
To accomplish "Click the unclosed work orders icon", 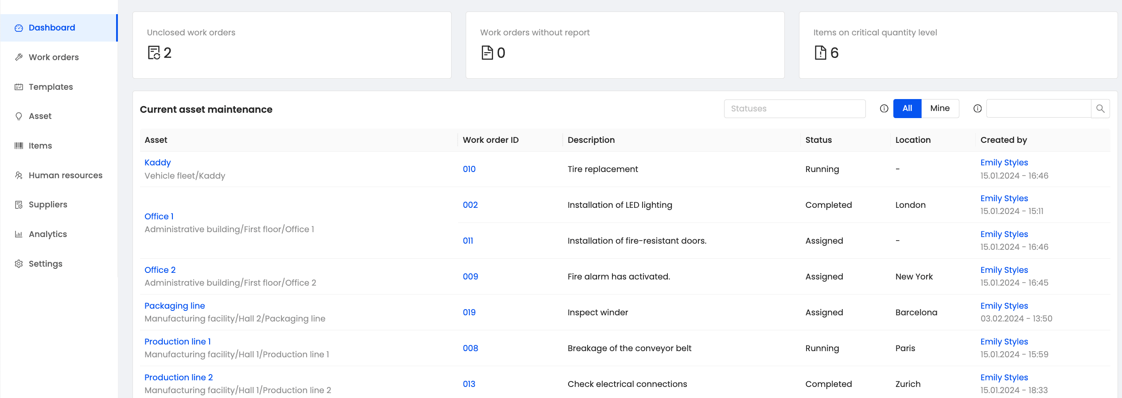I will click(154, 53).
